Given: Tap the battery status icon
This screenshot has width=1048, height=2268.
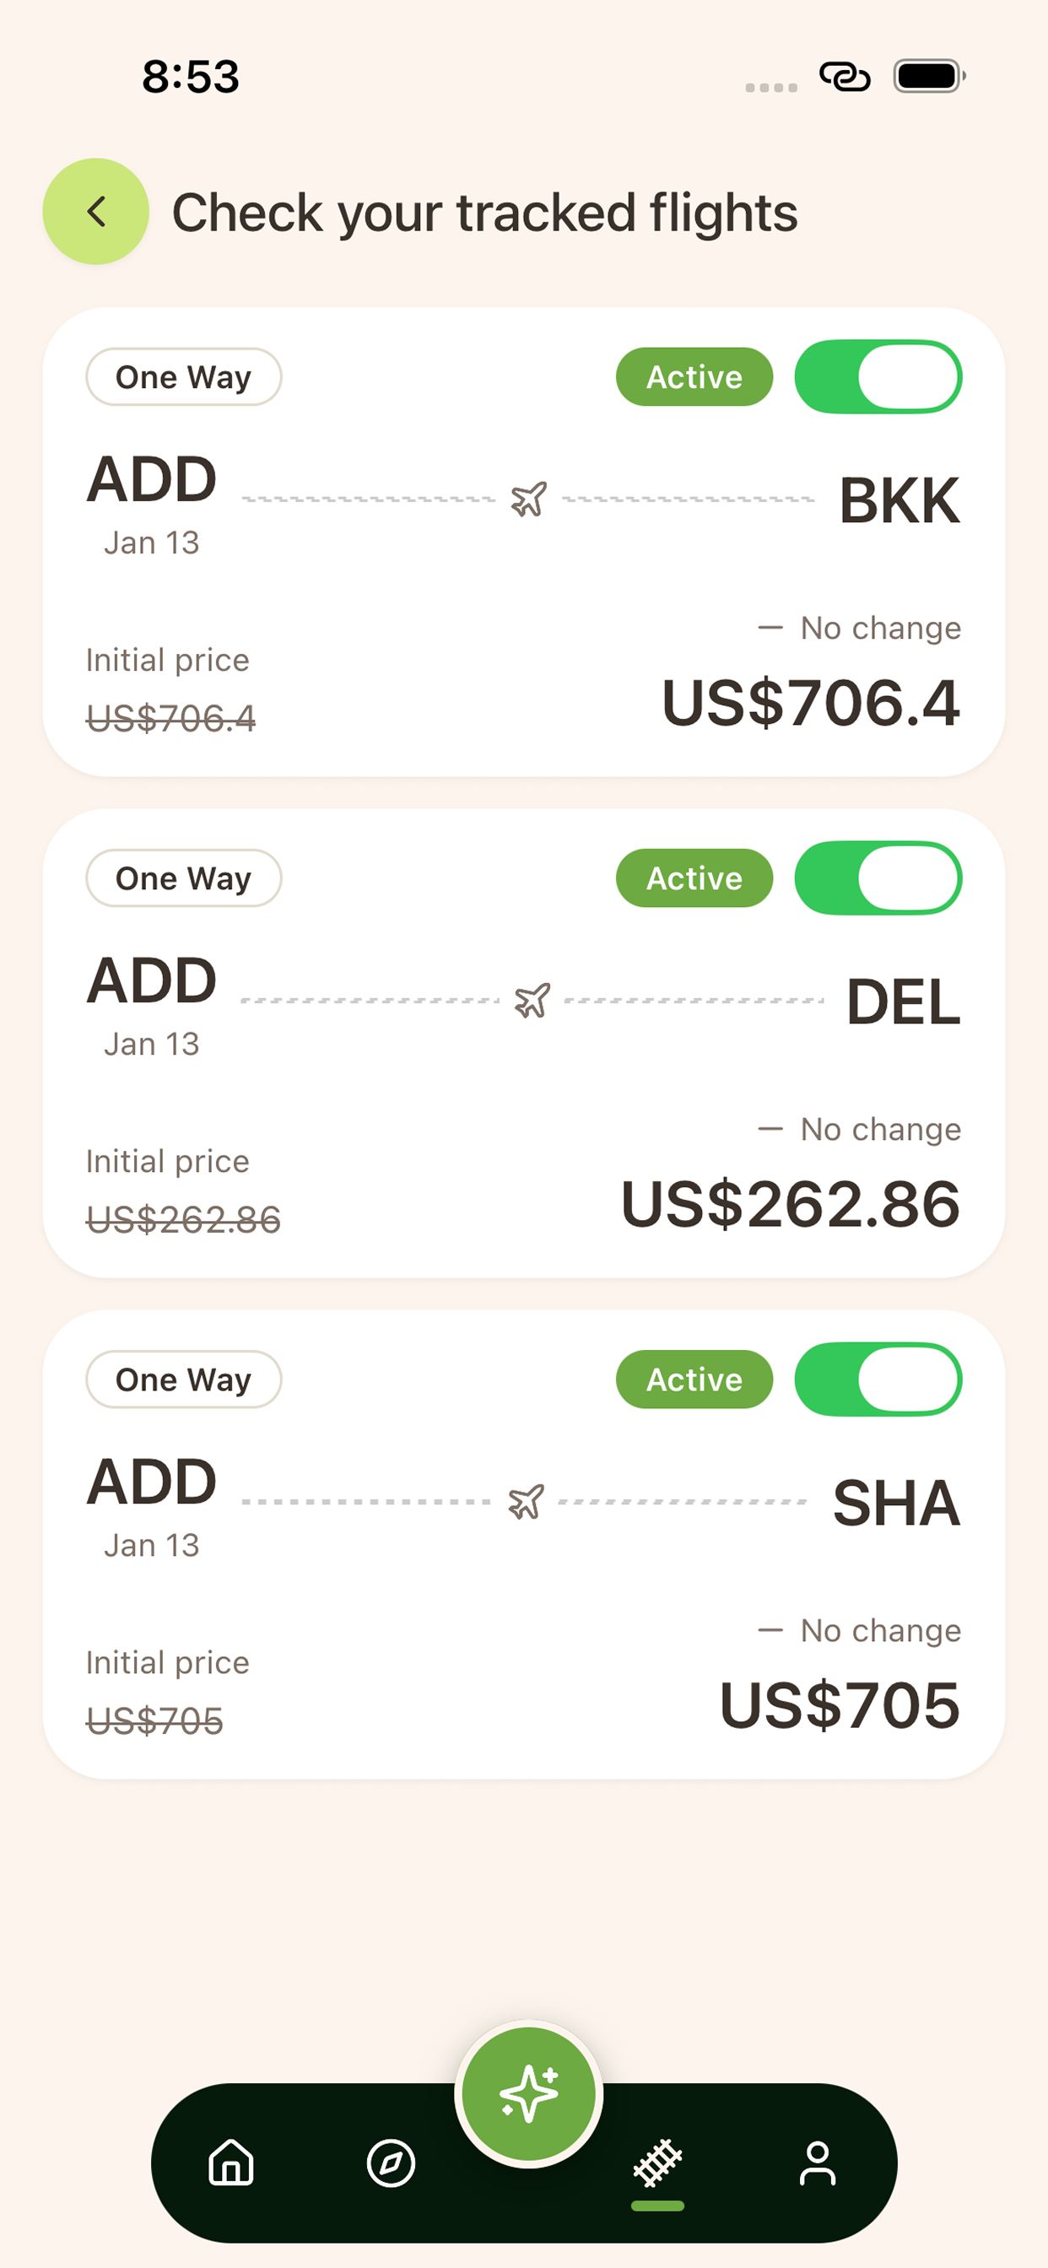Looking at the screenshot, I should pyautogui.click(x=928, y=77).
